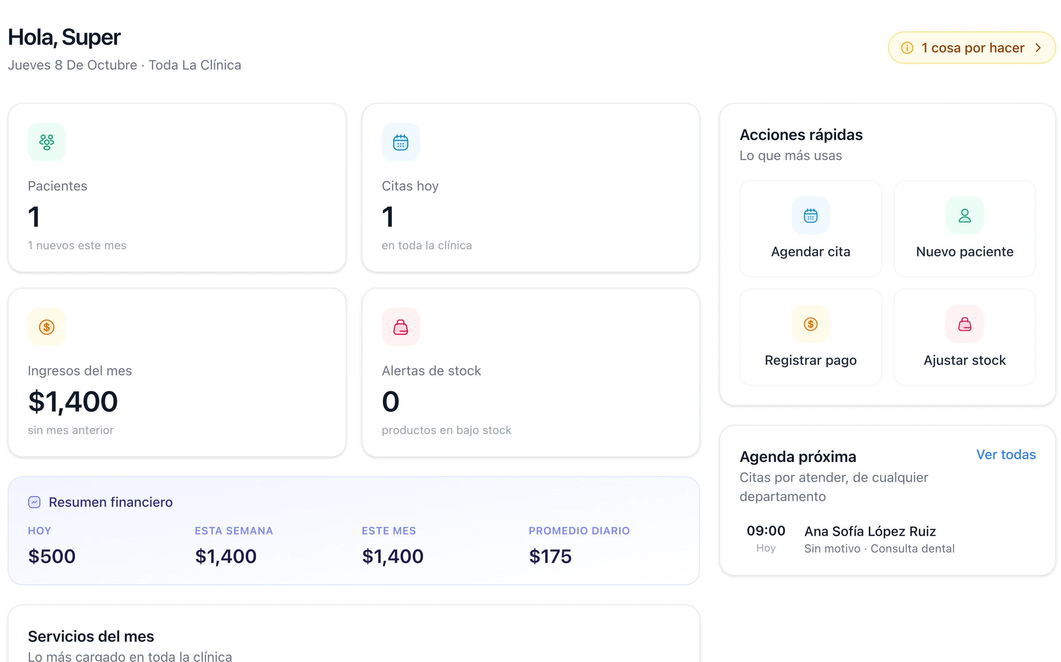This screenshot has width=1061, height=662.
Task: Click the 'Hola, Super' greeting
Action: point(64,37)
